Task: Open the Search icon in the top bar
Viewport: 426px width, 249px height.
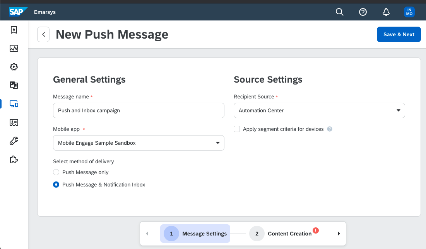Action: pyautogui.click(x=339, y=12)
